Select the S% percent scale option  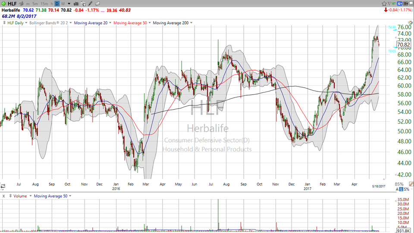[x=406, y=189]
